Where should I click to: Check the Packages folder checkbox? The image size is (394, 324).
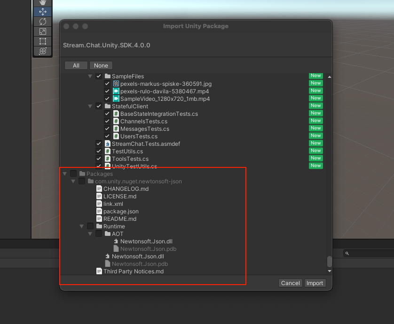(x=73, y=173)
